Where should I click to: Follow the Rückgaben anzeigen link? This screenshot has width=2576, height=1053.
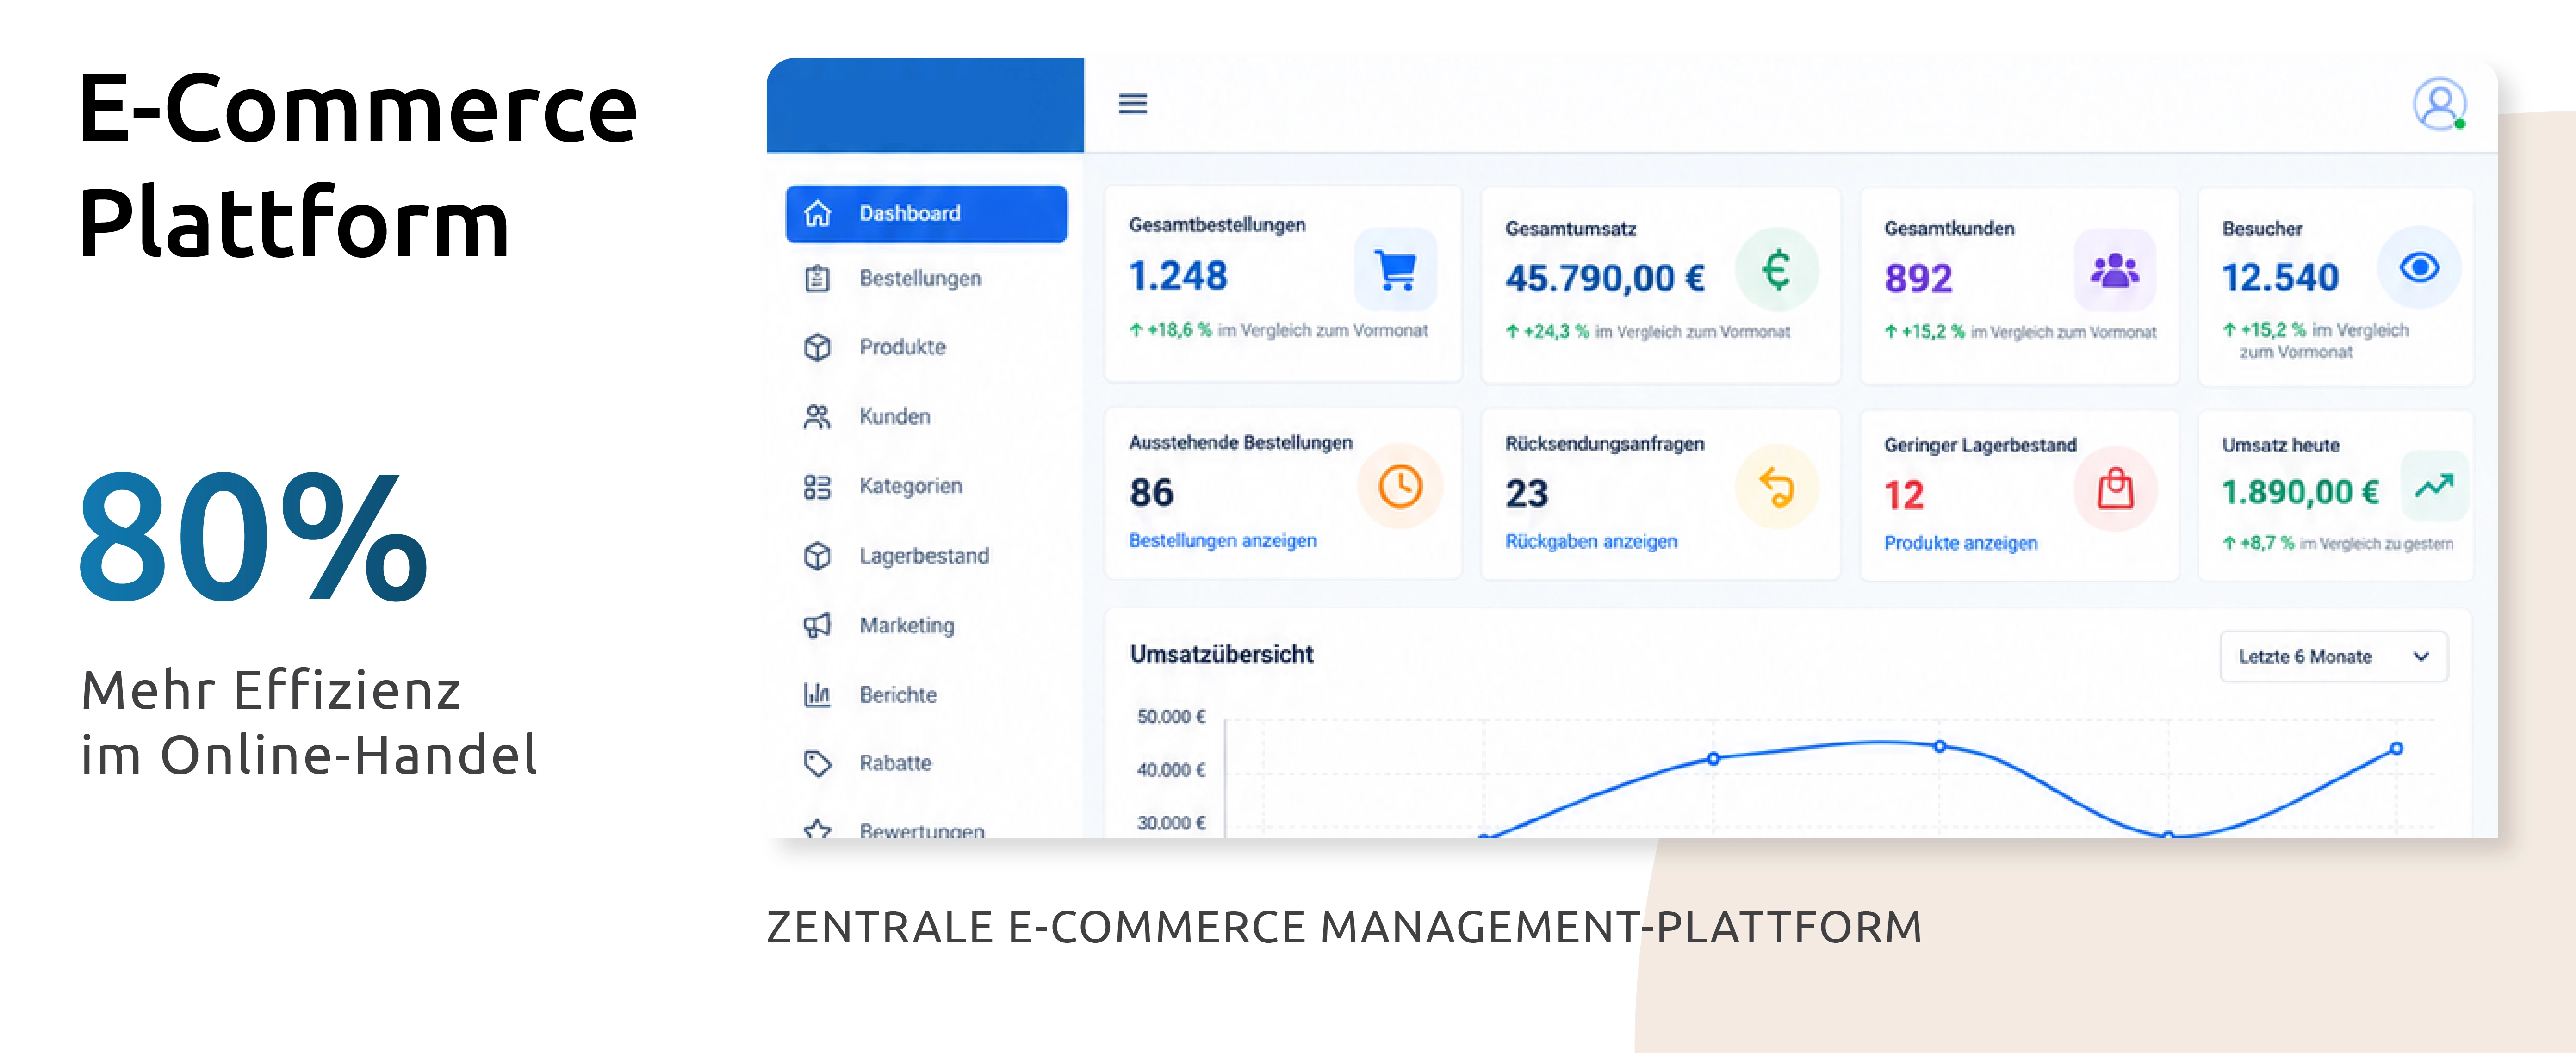pyautogui.click(x=1591, y=542)
